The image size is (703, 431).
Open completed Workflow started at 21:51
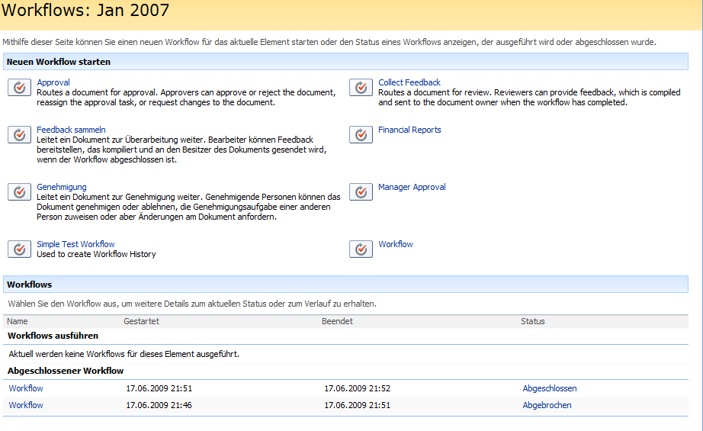coord(26,388)
